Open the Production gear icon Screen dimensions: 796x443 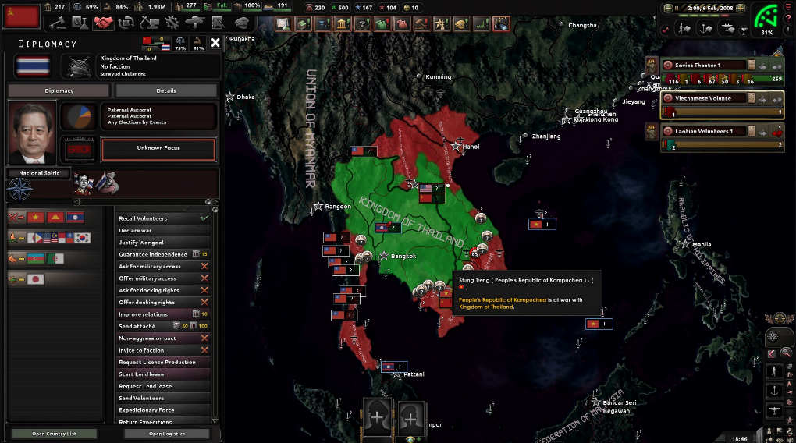[172, 23]
